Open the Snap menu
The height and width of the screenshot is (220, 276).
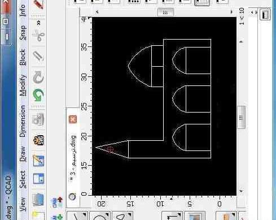click(x=23, y=33)
